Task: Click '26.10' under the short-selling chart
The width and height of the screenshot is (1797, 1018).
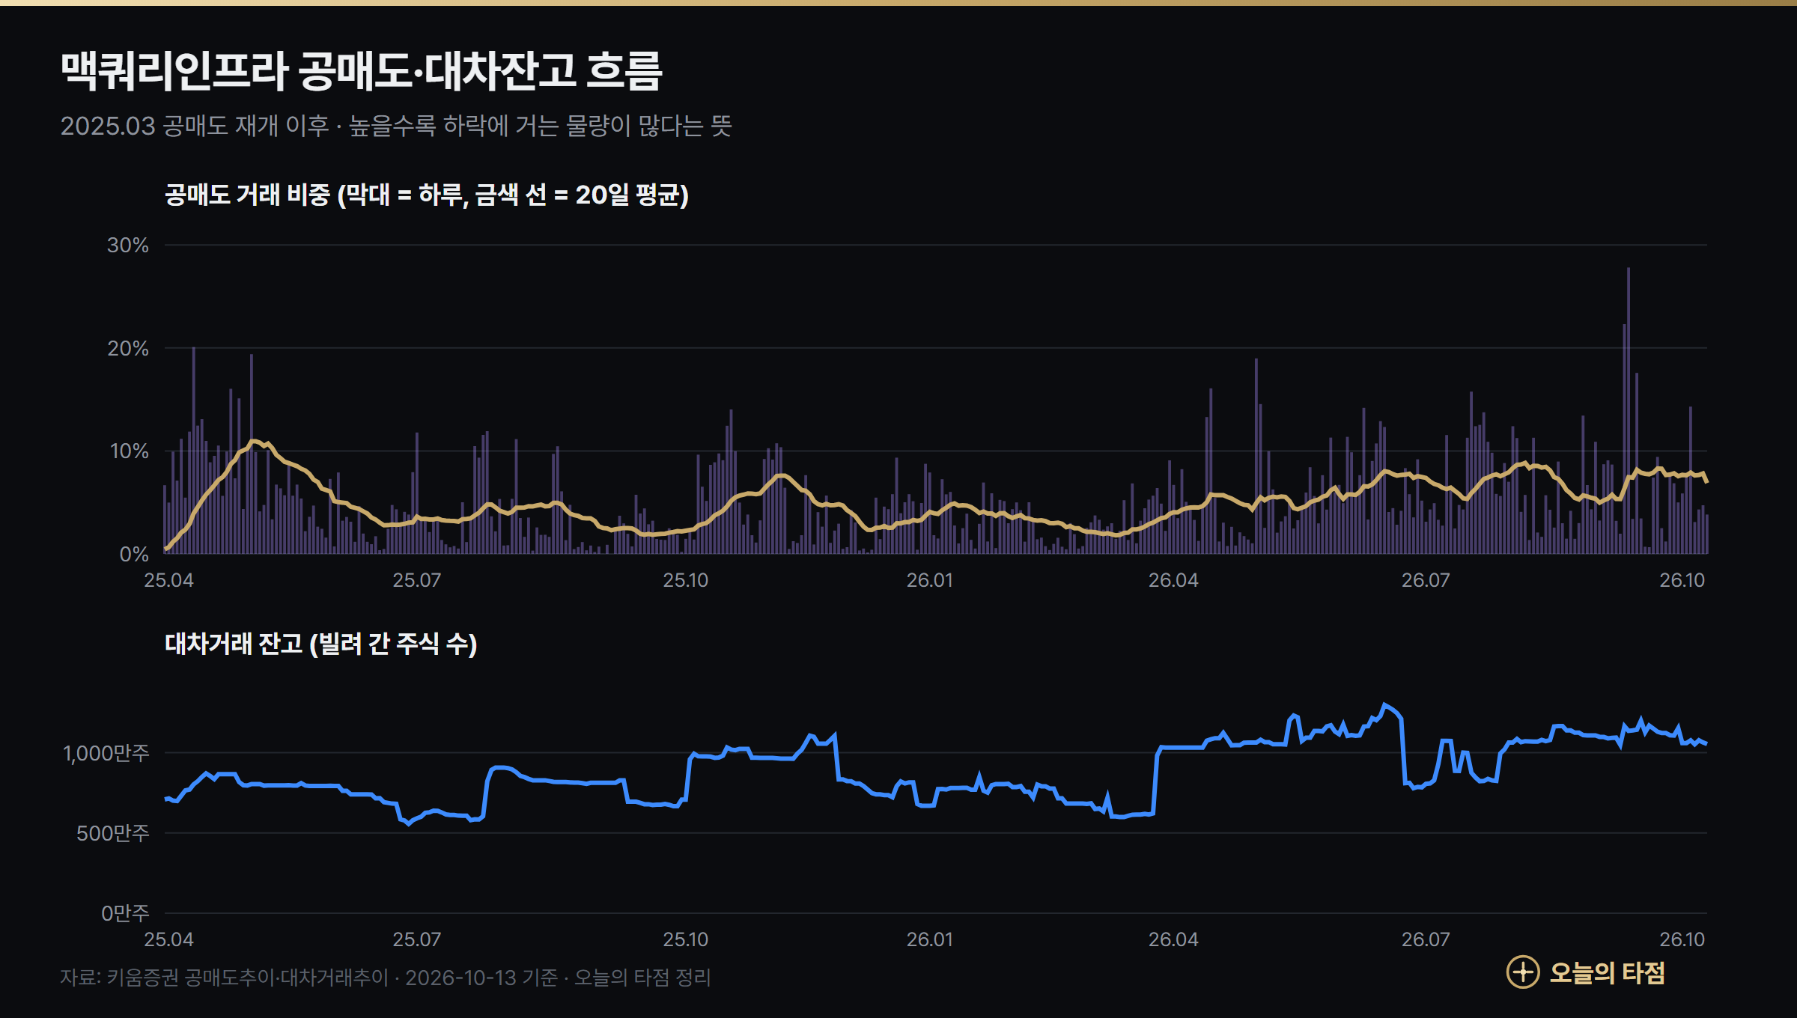Action: [x=1682, y=580]
